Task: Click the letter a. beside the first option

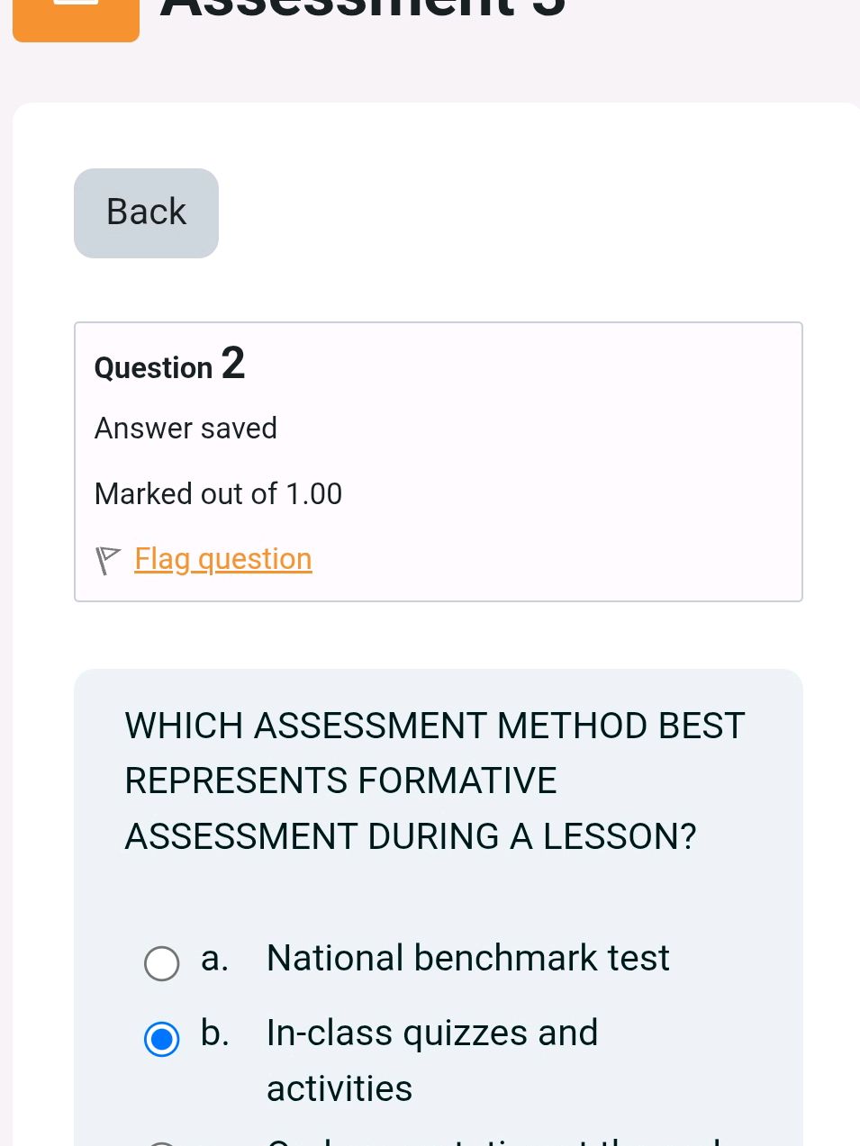Action: click(213, 957)
